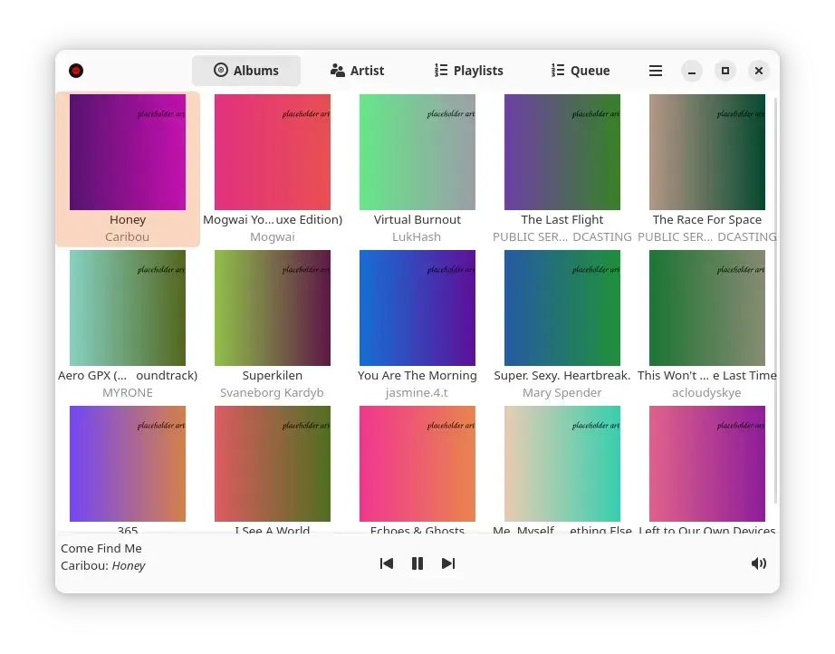The width and height of the screenshot is (835, 654).
Task: Open the Echoes & Ghosts album
Action: (x=417, y=463)
